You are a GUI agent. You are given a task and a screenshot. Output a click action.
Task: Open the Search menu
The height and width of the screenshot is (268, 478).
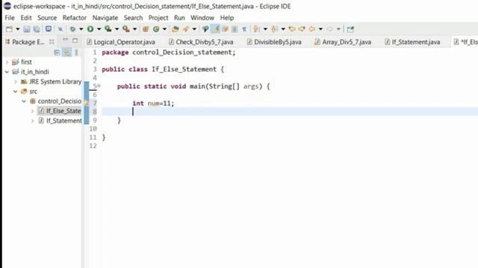(x=133, y=18)
